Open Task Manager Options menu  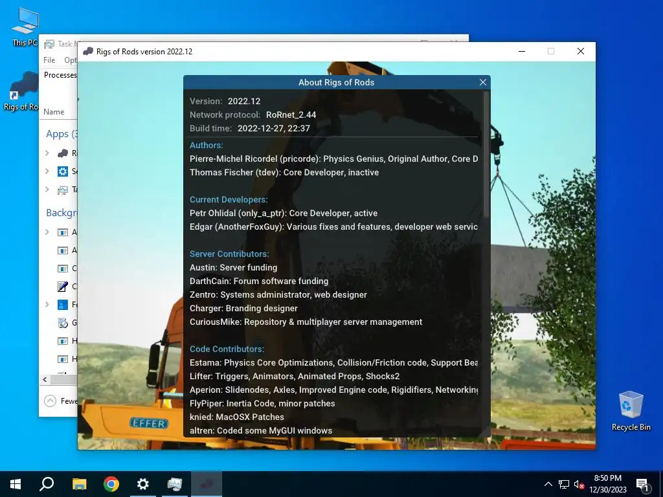(x=70, y=60)
